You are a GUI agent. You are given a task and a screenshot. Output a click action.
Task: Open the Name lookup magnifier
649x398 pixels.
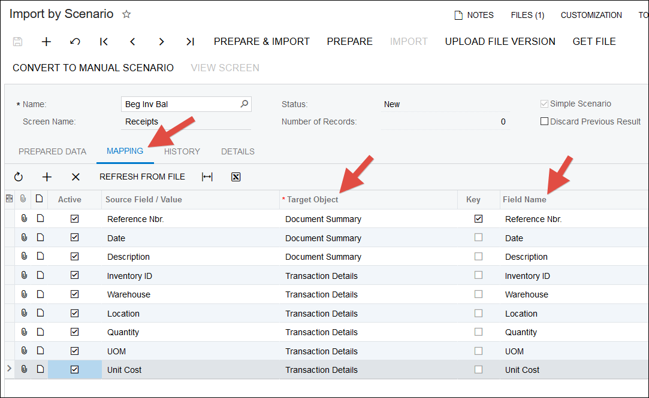(x=244, y=104)
